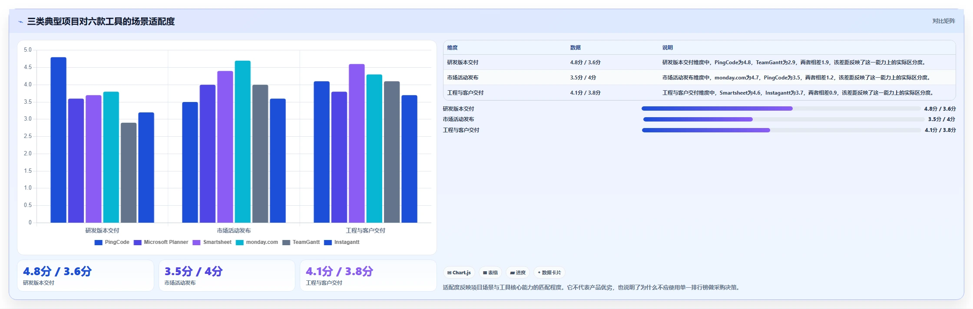
Task: Click the 研发版本交付 progress row label
Action: [458, 109]
